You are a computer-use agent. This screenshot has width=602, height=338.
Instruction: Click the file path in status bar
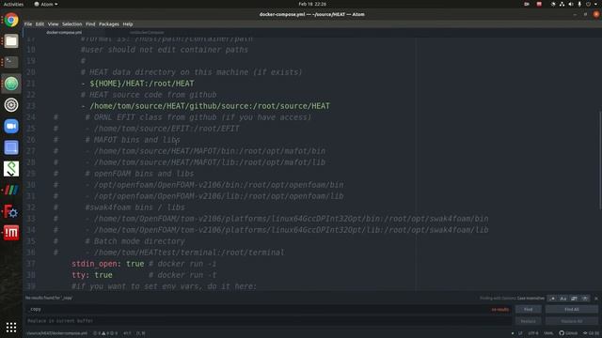[x=56, y=333]
